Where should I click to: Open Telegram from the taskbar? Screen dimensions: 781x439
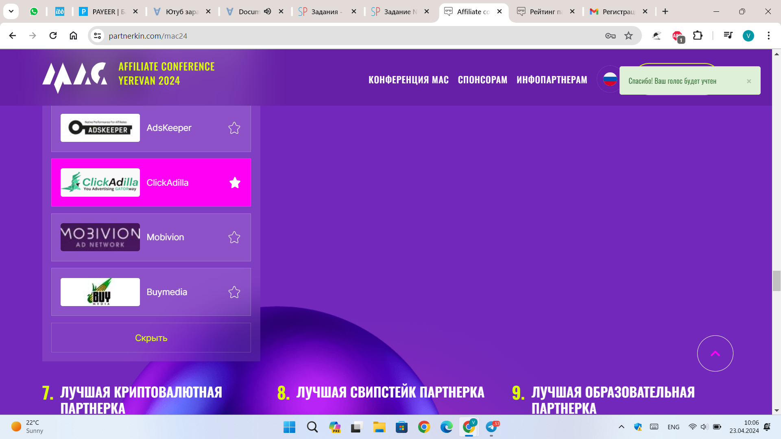pos(491,427)
